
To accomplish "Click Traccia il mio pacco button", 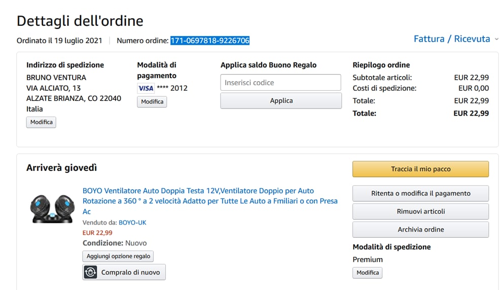I will 420,169.
